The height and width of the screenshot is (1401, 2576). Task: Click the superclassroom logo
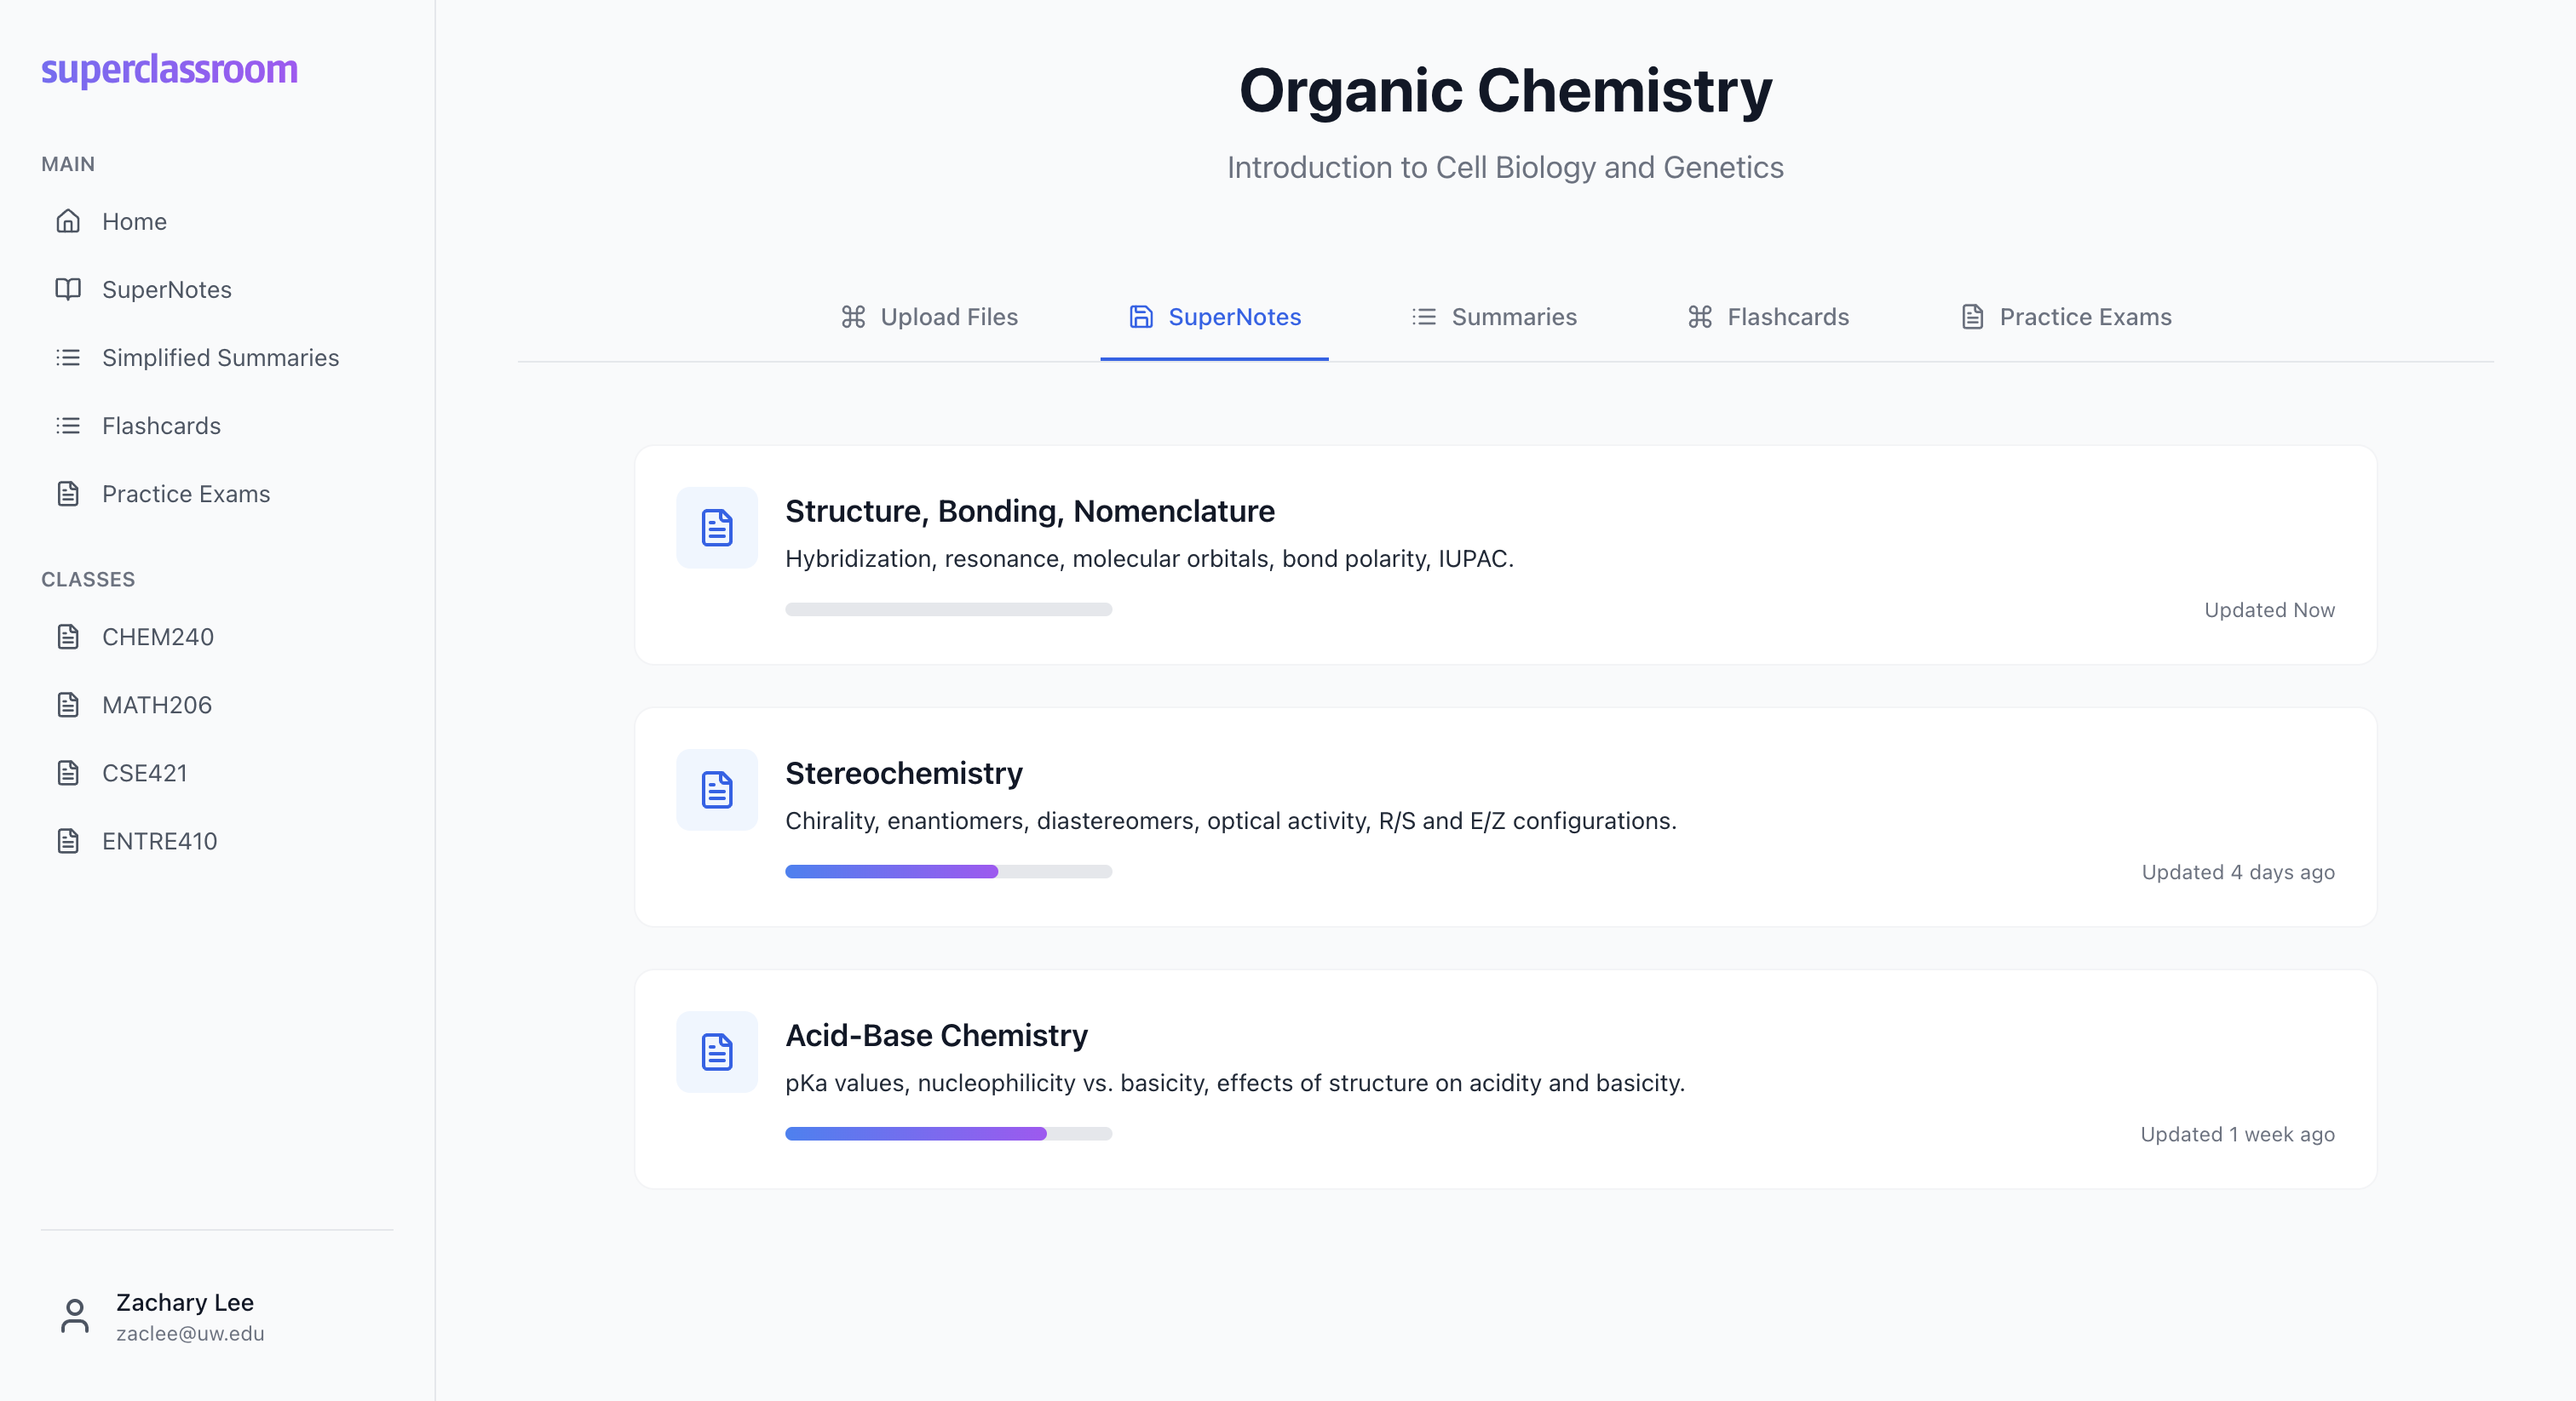click(169, 69)
